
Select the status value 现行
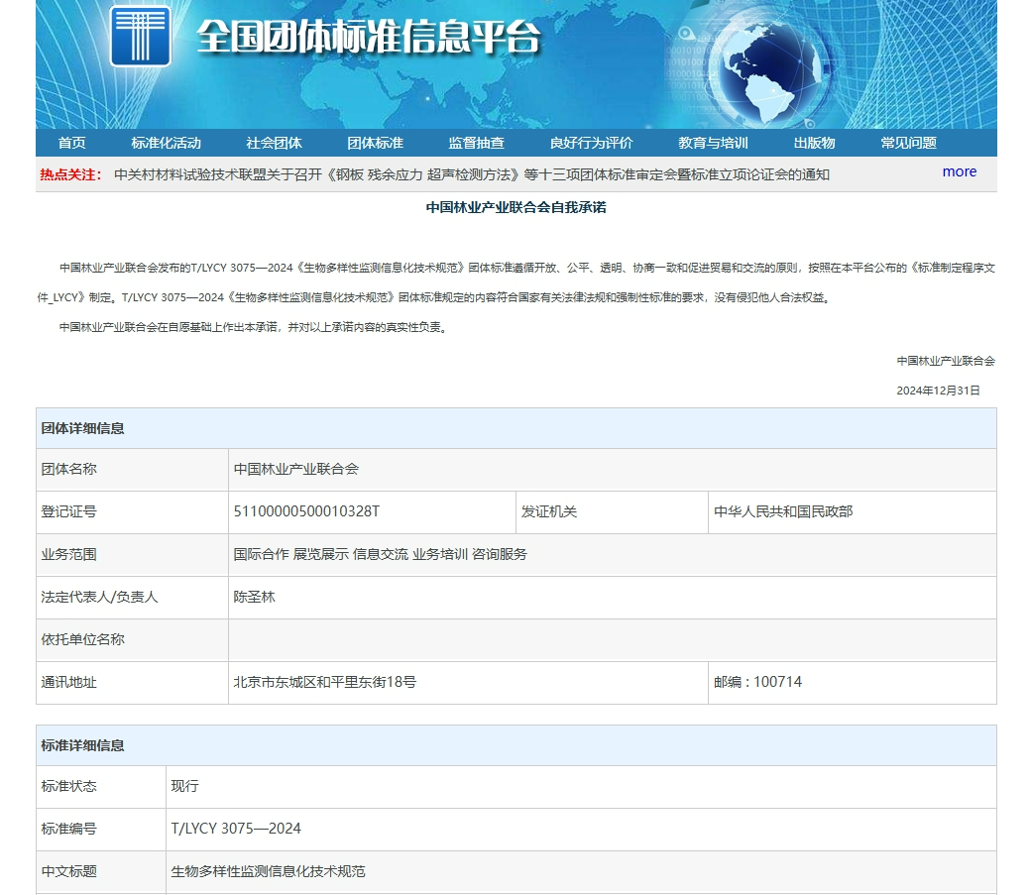tap(184, 786)
